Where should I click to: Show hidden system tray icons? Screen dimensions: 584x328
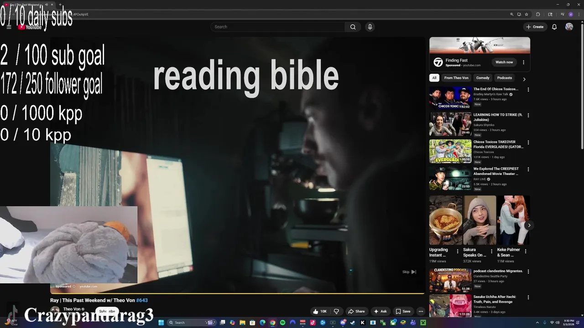coord(537,323)
